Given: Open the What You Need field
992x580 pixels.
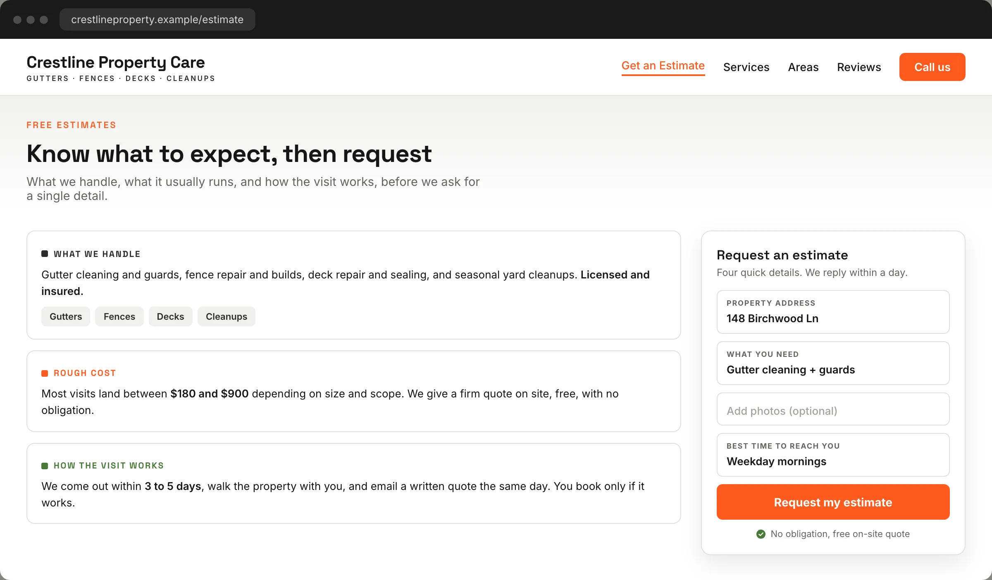Looking at the screenshot, I should click(833, 363).
